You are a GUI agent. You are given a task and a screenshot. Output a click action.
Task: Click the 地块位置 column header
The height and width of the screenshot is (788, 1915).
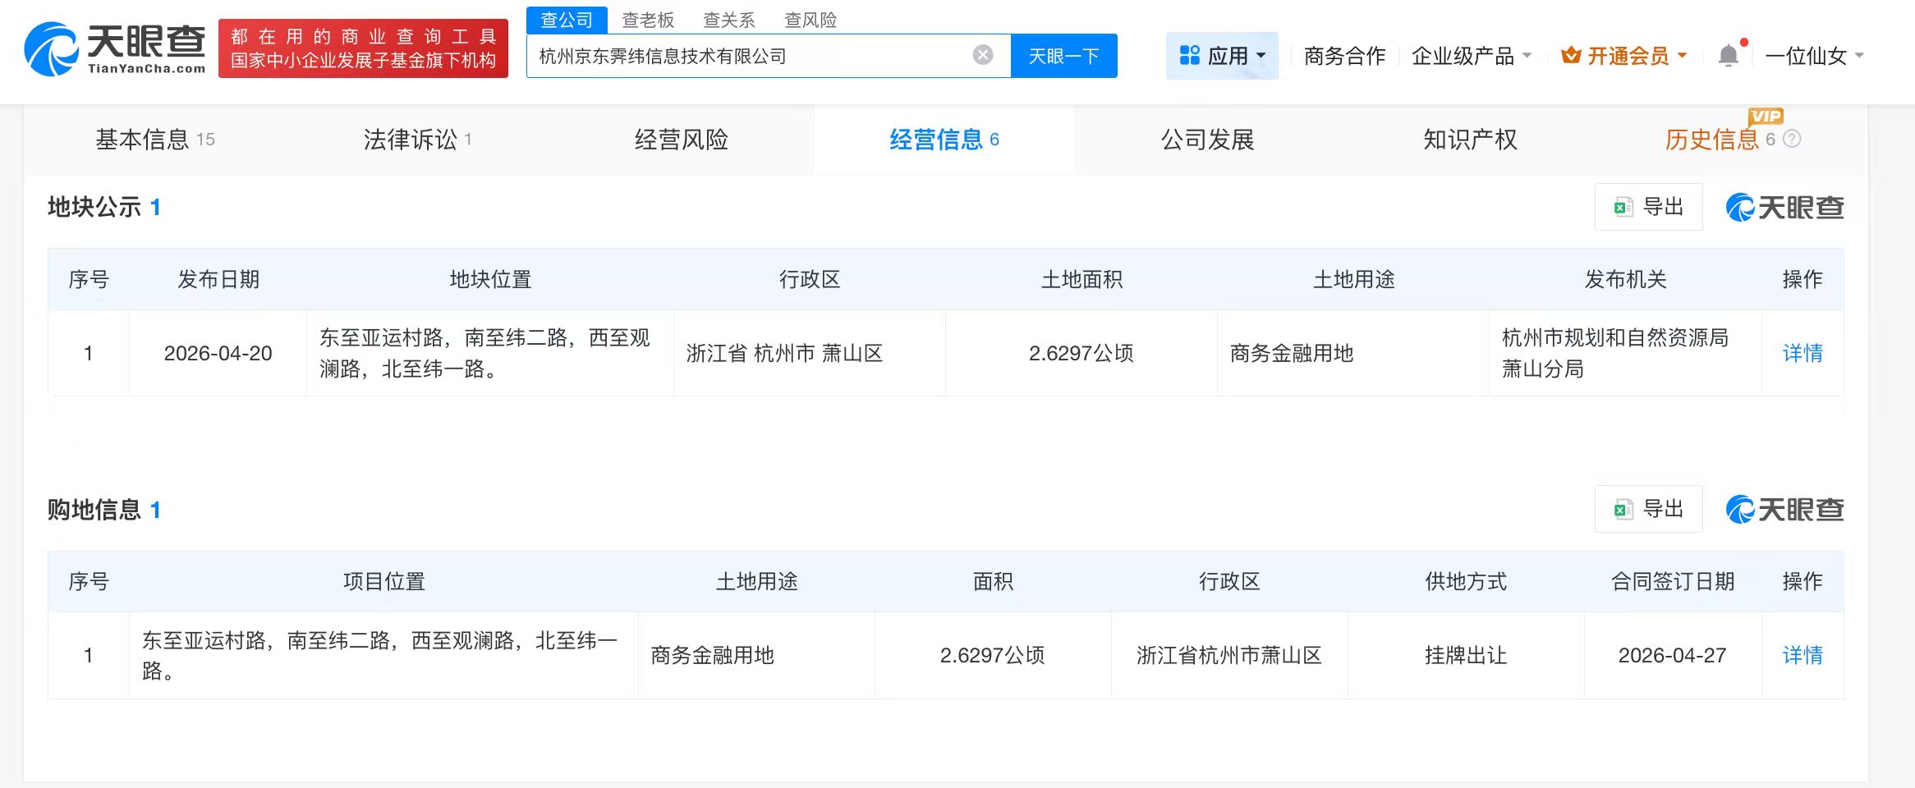point(490,280)
